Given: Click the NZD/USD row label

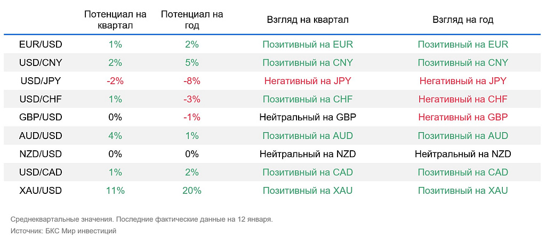Looking at the screenshot, I should (x=41, y=154).
